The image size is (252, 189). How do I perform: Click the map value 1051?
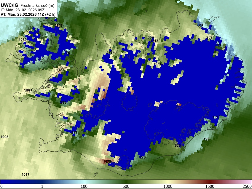click(x=157, y=64)
